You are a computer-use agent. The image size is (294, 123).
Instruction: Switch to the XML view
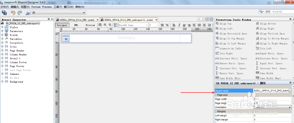tap(76, 25)
